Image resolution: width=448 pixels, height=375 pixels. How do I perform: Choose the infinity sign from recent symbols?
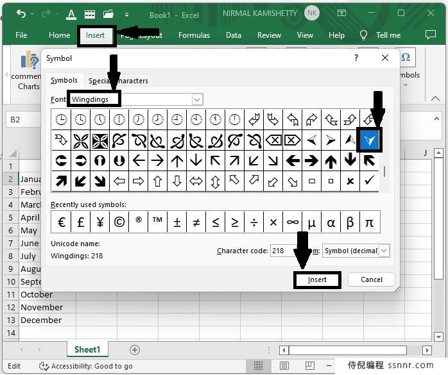pos(293,222)
